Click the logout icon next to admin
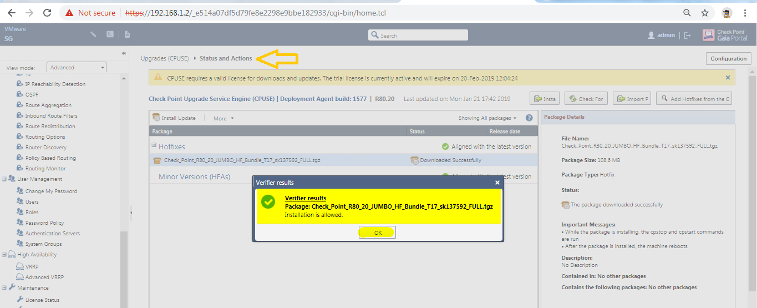This screenshot has height=308, width=757. coord(688,35)
